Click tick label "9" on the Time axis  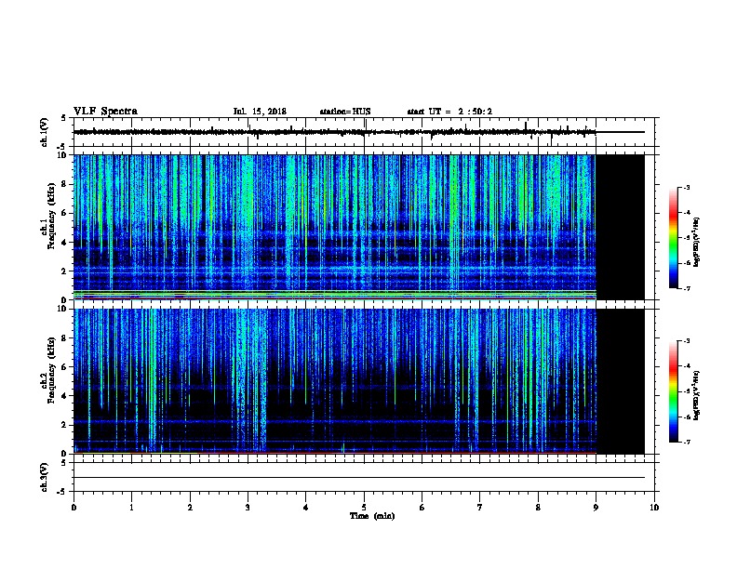[596, 508]
